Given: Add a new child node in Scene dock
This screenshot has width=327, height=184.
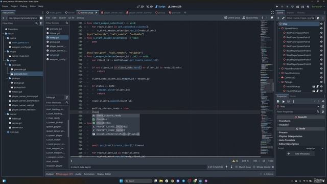Looking at the screenshot, I should (278, 18).
